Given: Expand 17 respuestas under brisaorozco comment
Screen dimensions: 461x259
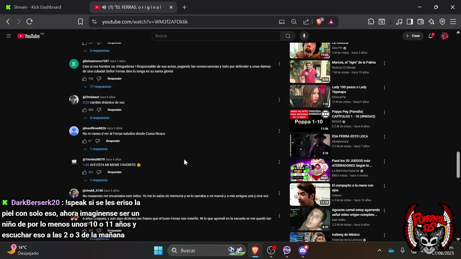Looking at the screenshot, I should coord(97,87).
